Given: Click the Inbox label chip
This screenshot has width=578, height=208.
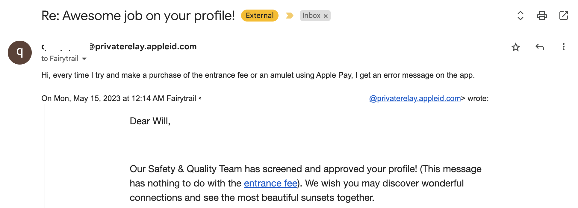Looking at the screenshot, I should [311, 16].
